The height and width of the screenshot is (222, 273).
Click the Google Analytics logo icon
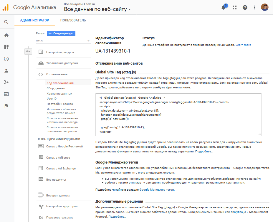[x=6, y=7]
